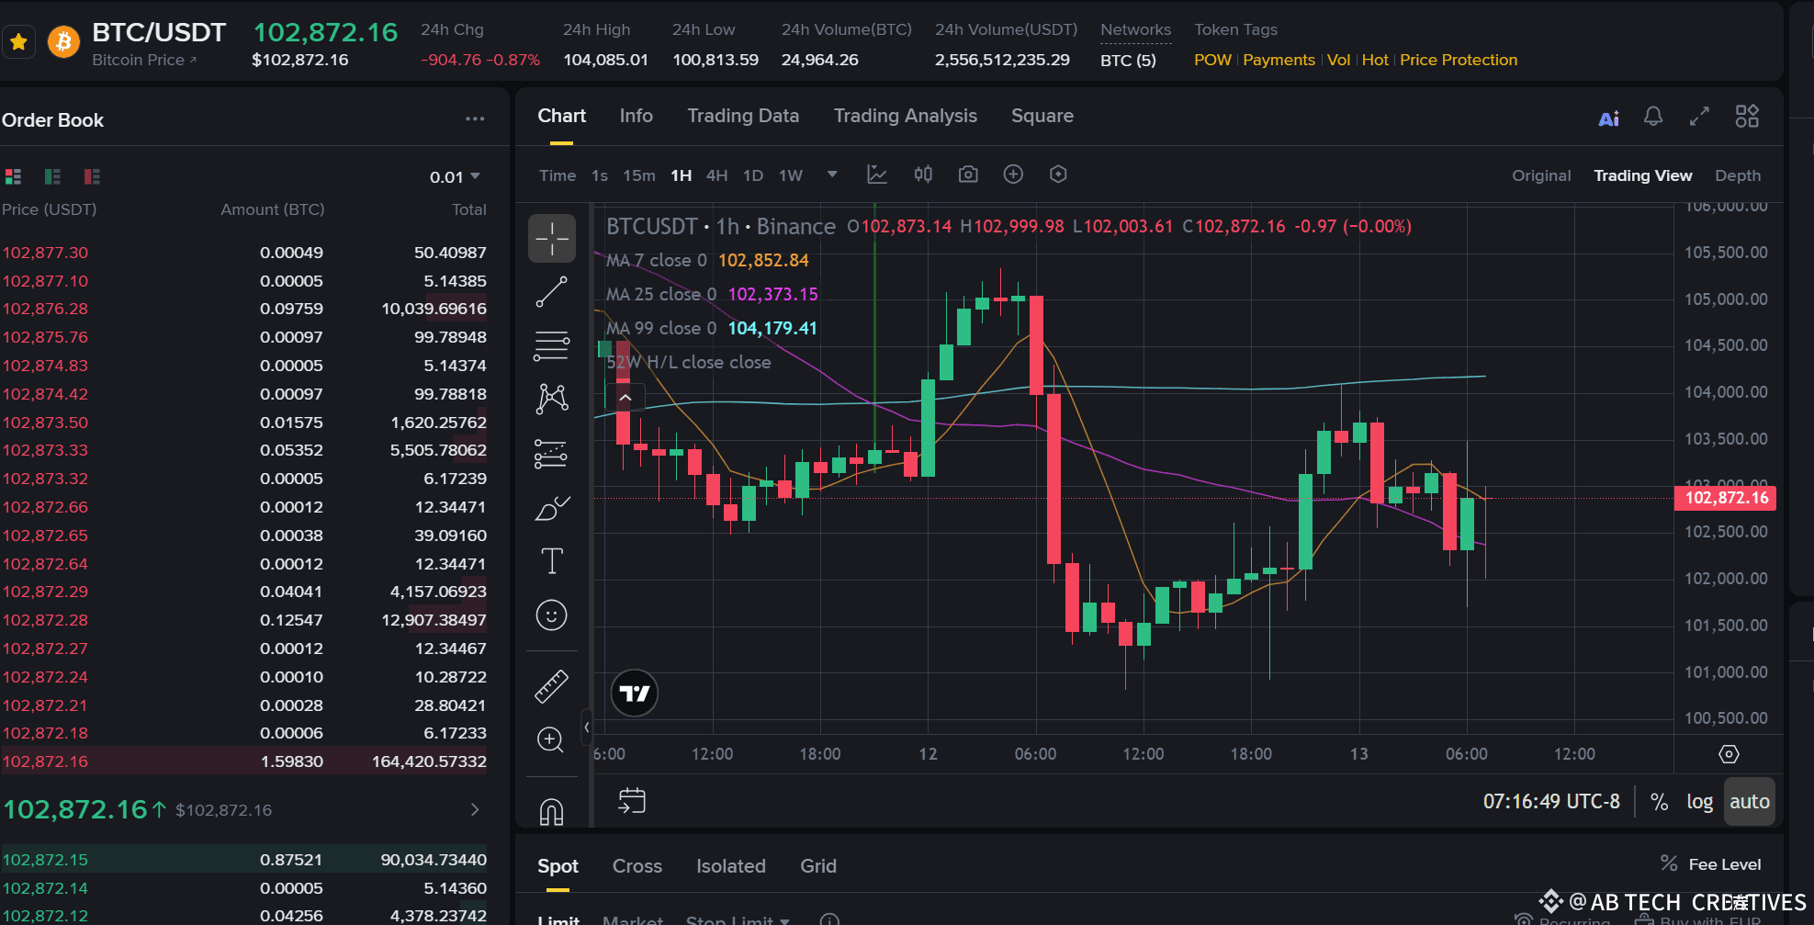The height and width of the screenshot is (925, 1814).
Task: Select the 1s time interval
Action: coord(600,175)
